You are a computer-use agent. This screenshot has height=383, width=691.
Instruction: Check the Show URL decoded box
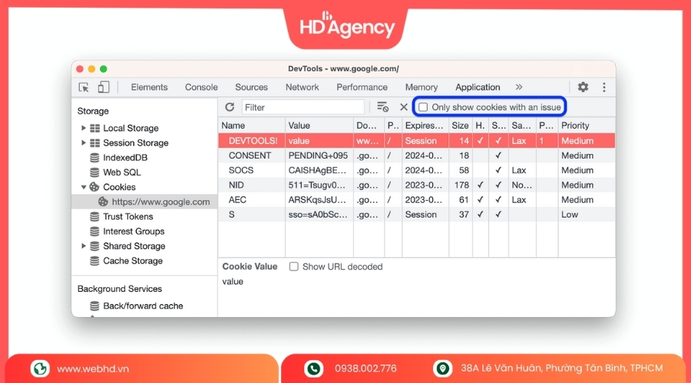(294, 267)
